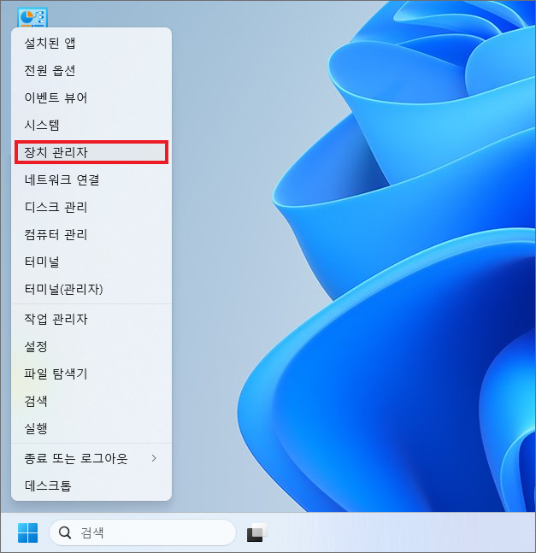Image resolution: width=536 pixels, height=553 pixels.
Task: Click the Windows Start button
Action: [28, 532]
